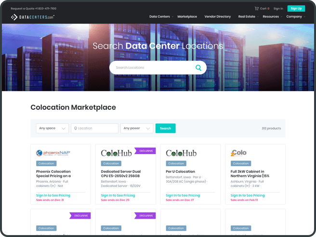The image size is (316, 237).
Task: Click Sign In to See Pricing for Phoenix Colocation
Action: point(53,196)
